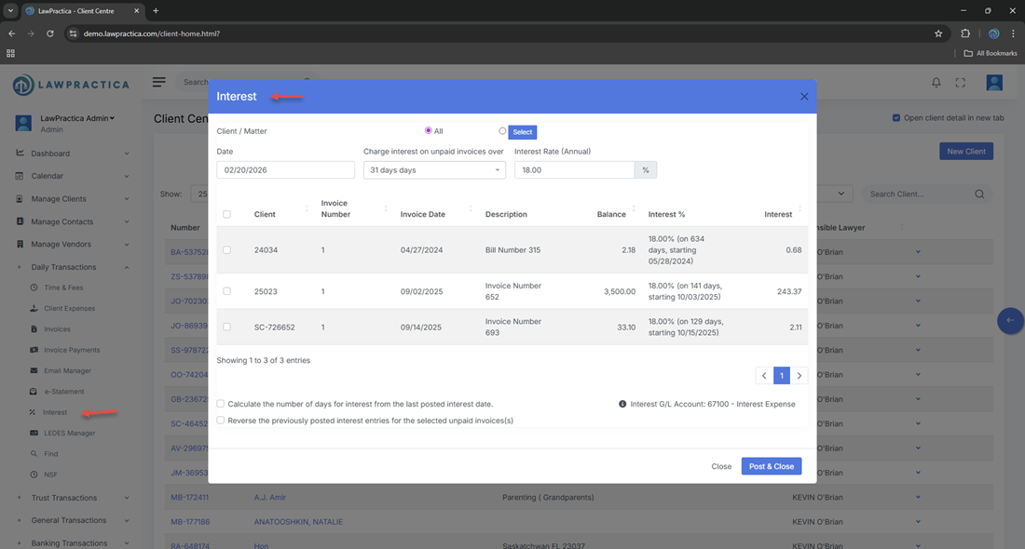Click the fullscreen expand icon

(960, 83)
